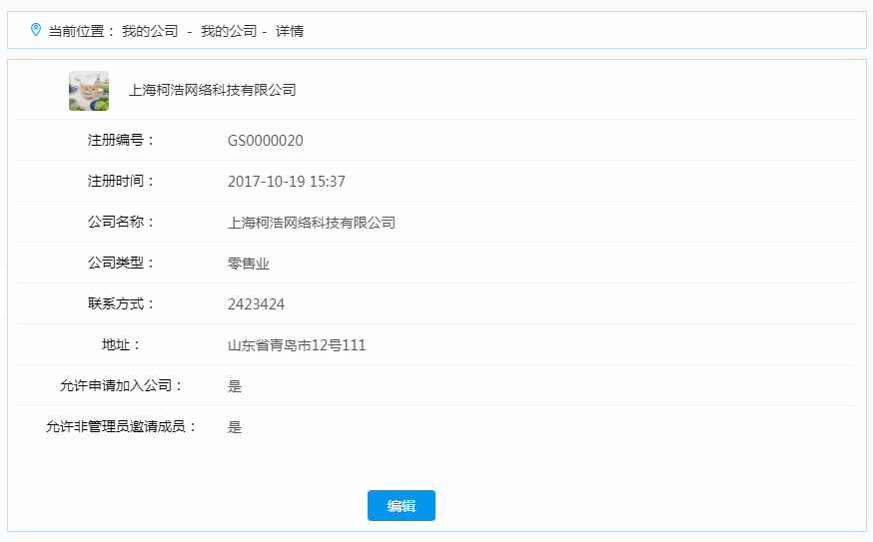This screenshot has height=542, width=873.
Task: Click company type value 零售业
Action: (249, 264)
